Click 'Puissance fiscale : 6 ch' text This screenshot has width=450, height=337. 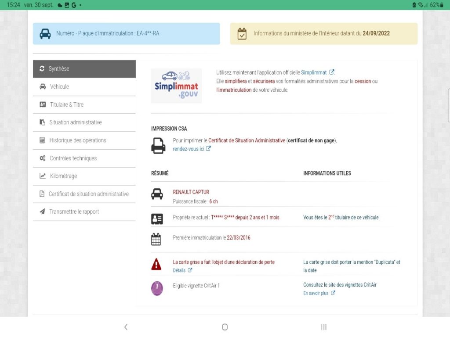click(x=195, y=201)
